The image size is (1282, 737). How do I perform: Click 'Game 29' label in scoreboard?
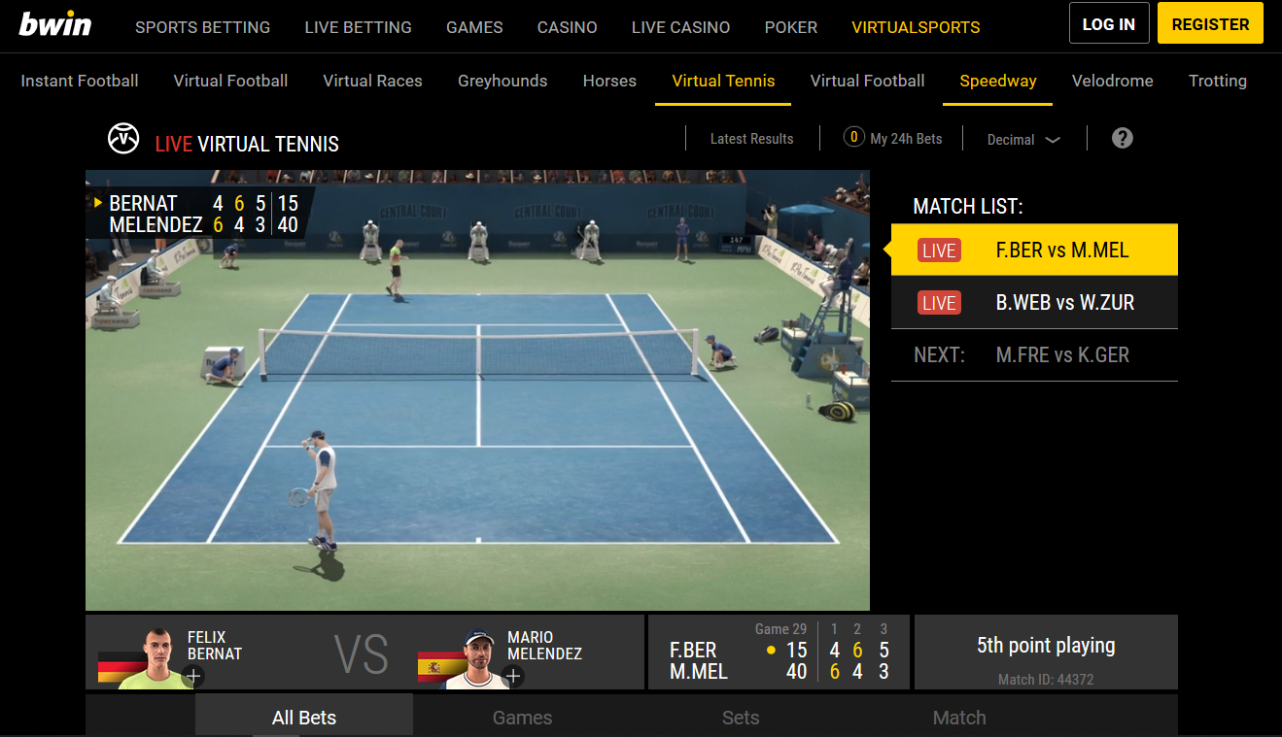[780, 629]
